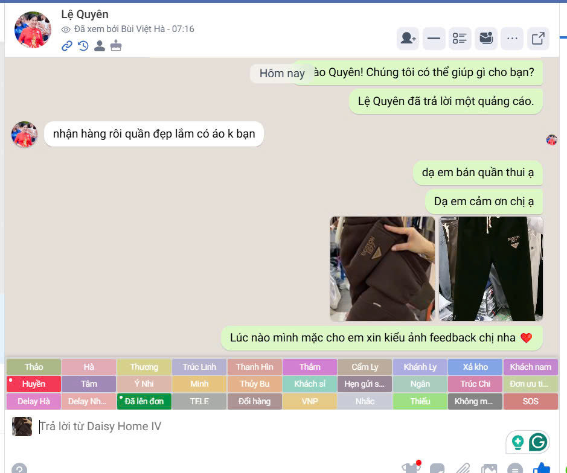
Task: Apply the SOS tag
Action: pyautogui.click(x=530, y=401)
